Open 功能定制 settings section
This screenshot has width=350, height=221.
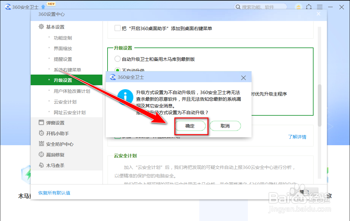63,38
